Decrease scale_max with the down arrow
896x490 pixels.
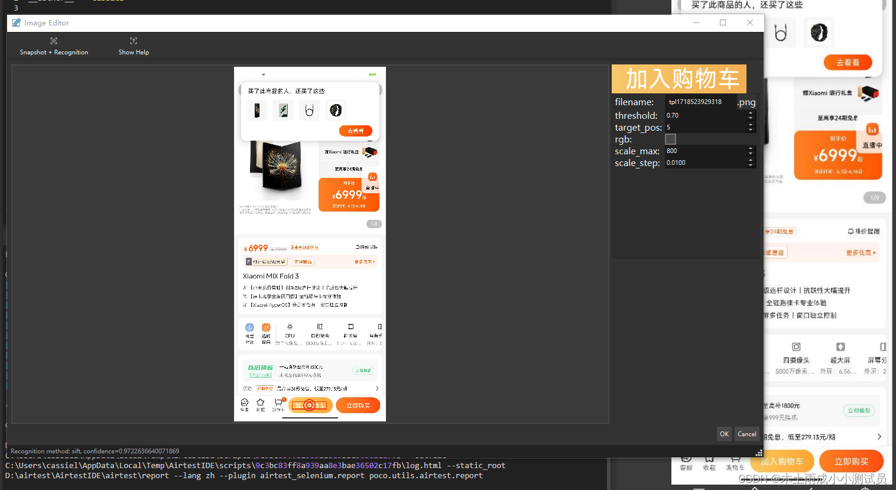click(x=751, y=154)
